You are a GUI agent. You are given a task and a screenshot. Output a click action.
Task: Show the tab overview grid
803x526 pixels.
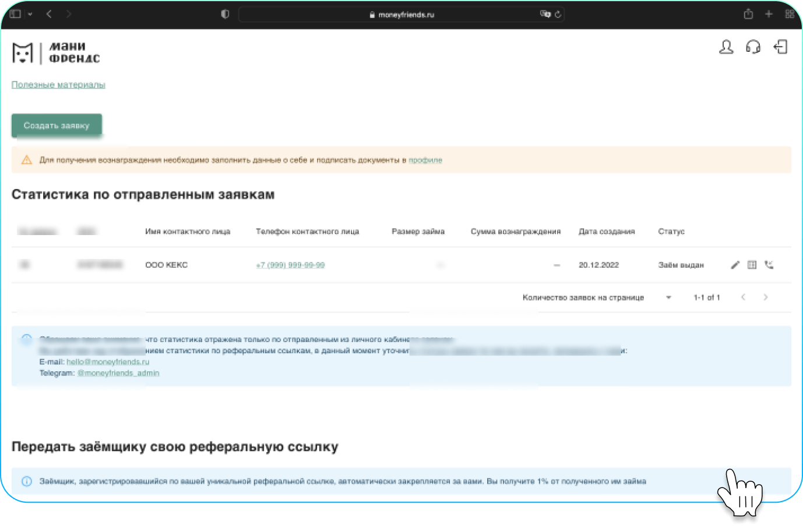[x=790, y=15]
